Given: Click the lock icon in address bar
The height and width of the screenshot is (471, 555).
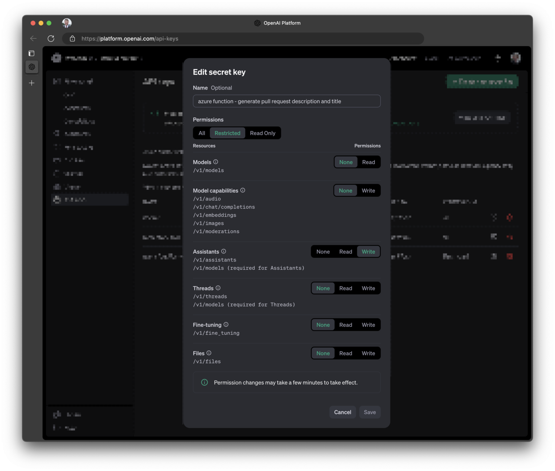Looking at the screenshot, I should click(72, 39).
